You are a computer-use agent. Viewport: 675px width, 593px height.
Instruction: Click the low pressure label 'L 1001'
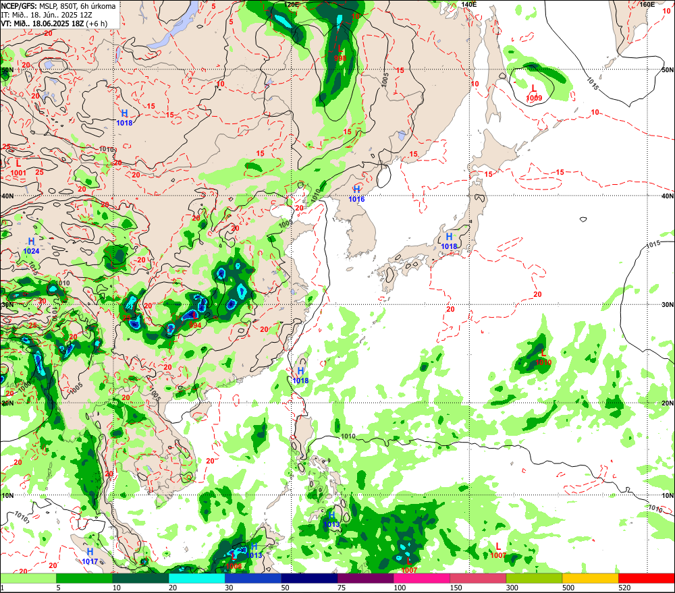tap(18, 168)
